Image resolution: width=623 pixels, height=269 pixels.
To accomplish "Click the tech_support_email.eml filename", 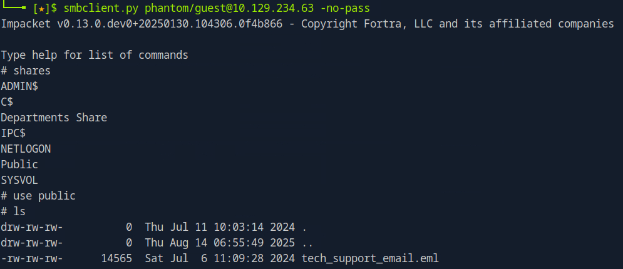I will coord(370,258).
